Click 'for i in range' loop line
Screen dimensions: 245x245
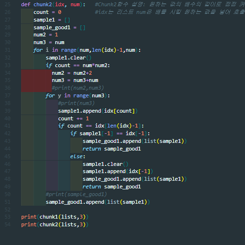coord(87,50)
